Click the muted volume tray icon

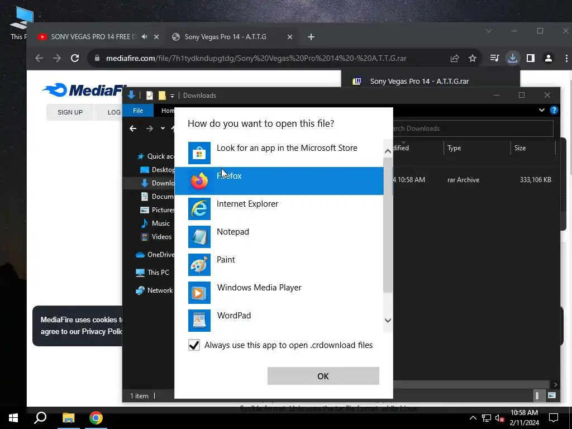[x=500, y=418]
